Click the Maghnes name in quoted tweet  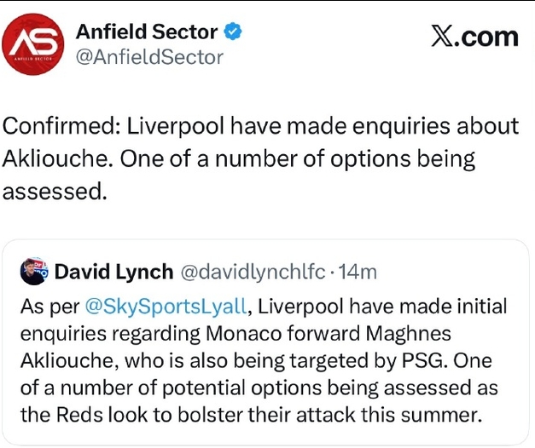click(x=409, y=334)
